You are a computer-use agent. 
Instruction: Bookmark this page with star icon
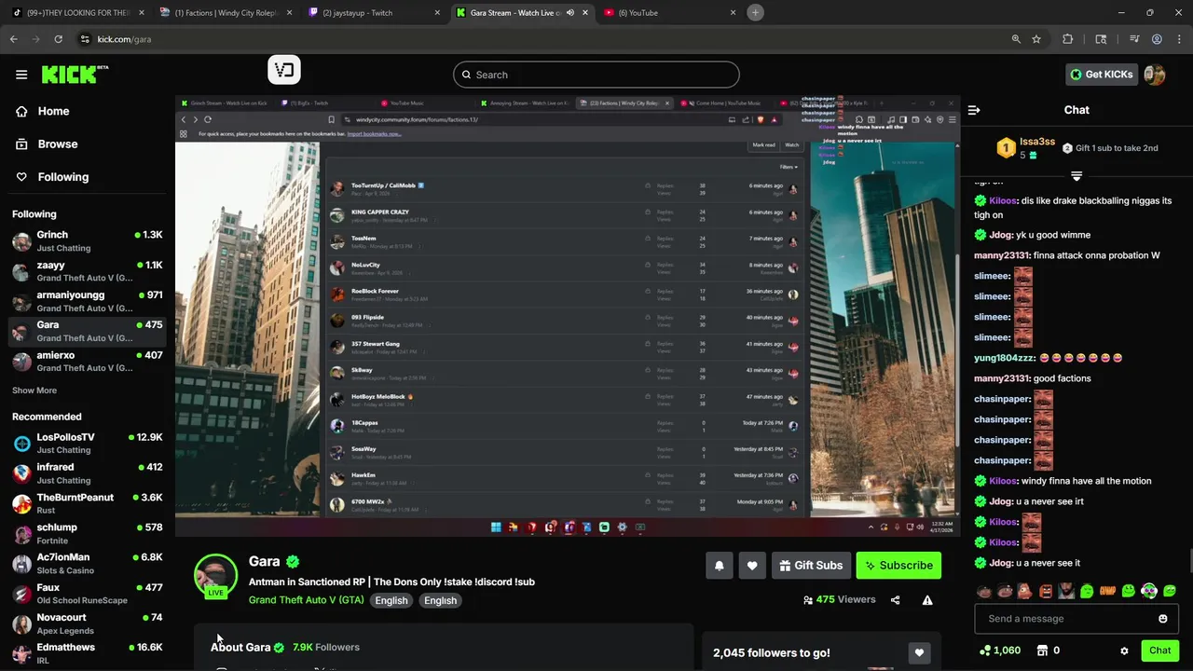tap(1036, 39)
